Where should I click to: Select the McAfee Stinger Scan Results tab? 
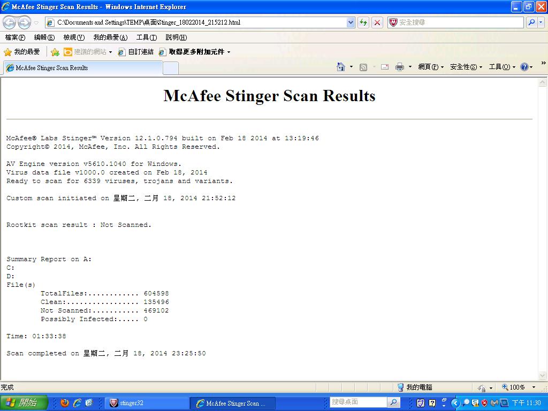tap(83, 68)
